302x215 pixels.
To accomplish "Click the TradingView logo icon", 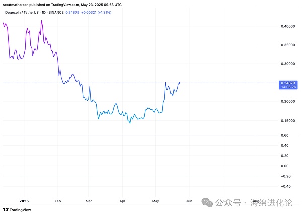I will [x=6, y=210].
